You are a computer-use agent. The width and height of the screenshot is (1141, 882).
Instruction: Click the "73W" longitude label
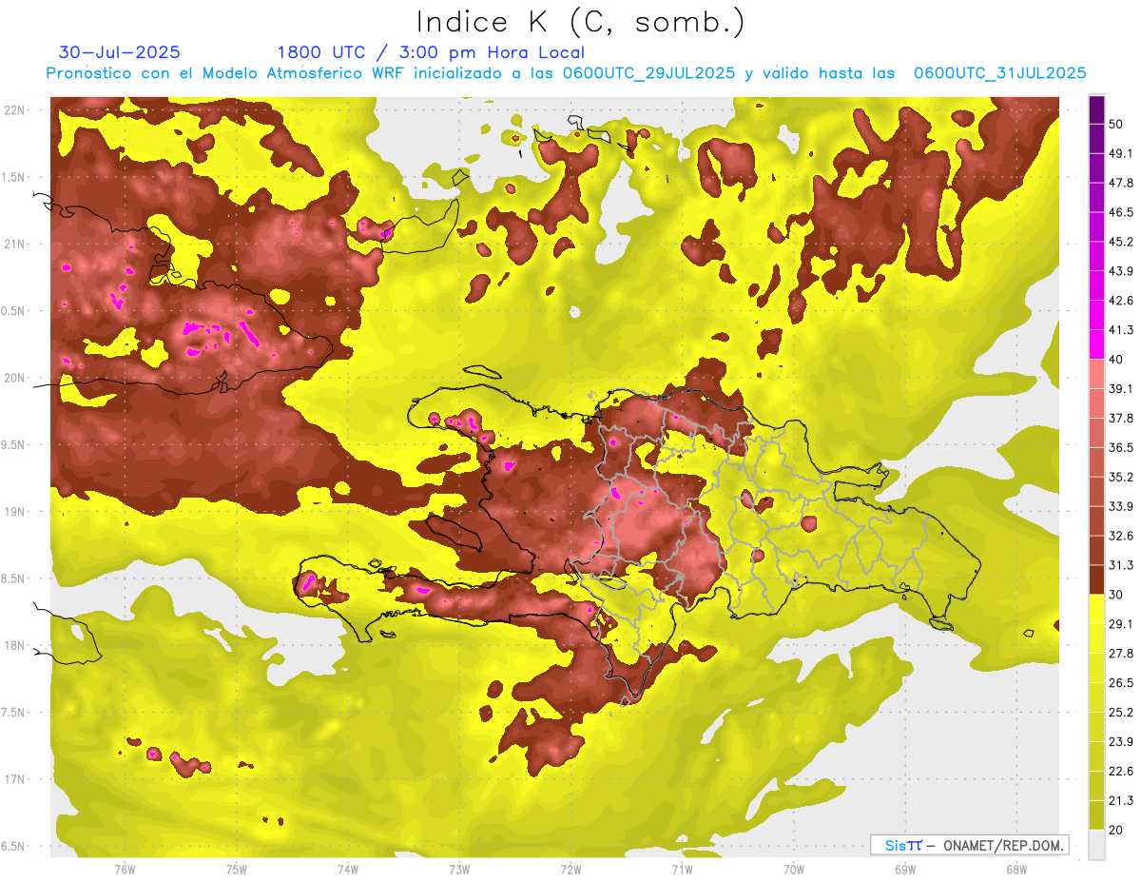pyautogui.click(x=459, y=870)
